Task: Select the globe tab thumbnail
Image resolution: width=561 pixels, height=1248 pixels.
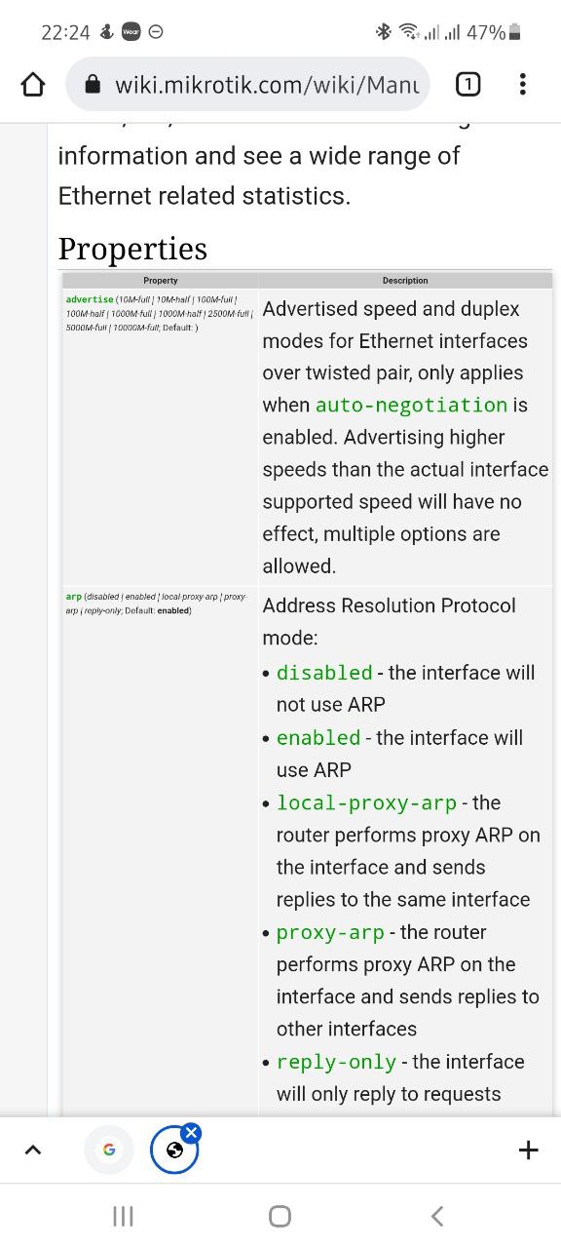Action: pyautogui.click(x=174, y=1151)
